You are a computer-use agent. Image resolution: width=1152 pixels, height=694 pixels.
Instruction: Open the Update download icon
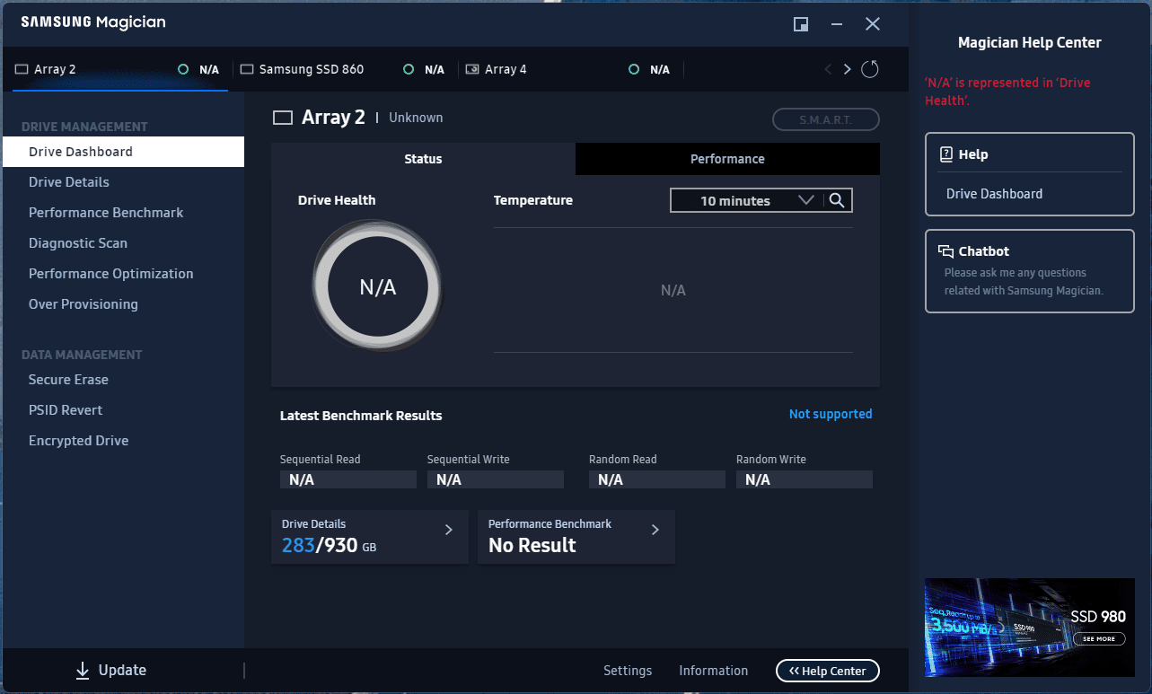[x=83, y=670]
